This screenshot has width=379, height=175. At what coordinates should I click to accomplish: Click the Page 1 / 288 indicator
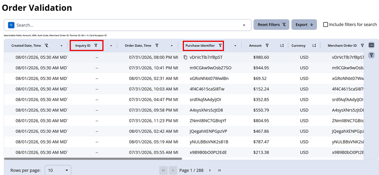tap(192, 170)
